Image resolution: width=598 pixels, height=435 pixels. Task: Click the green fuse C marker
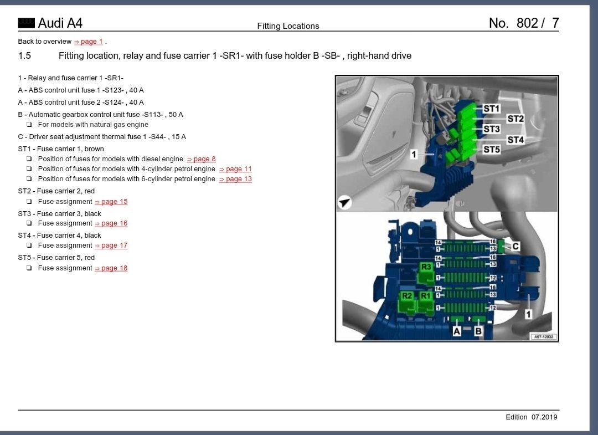501,246
